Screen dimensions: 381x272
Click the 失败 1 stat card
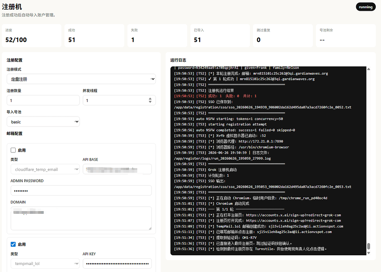pyautogui.click(x=157, y=35)
